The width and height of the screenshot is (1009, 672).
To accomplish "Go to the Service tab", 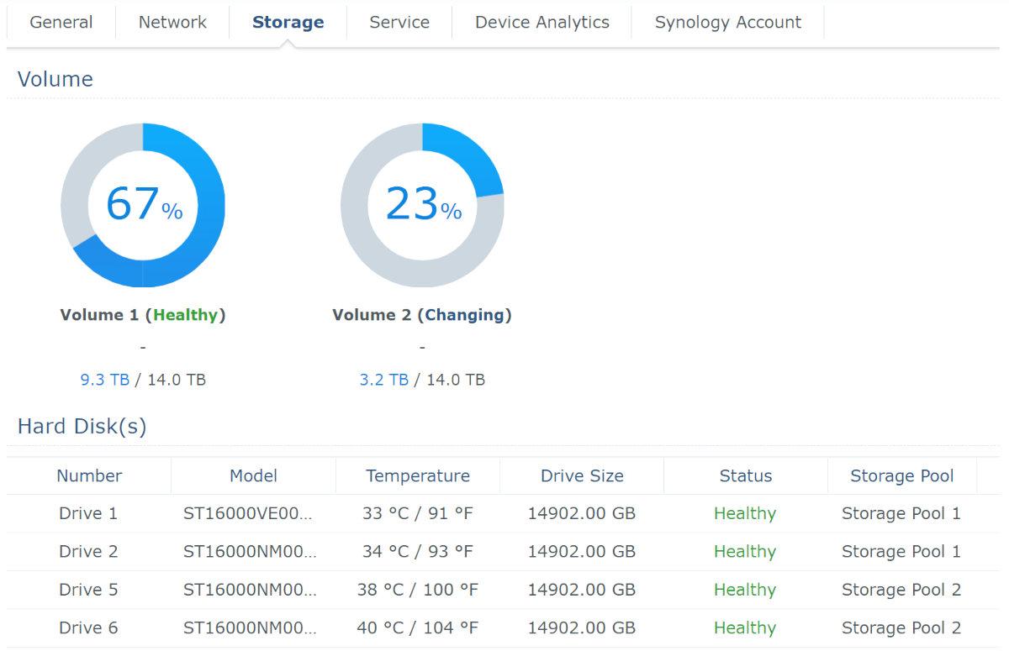I will click(399, 23).
